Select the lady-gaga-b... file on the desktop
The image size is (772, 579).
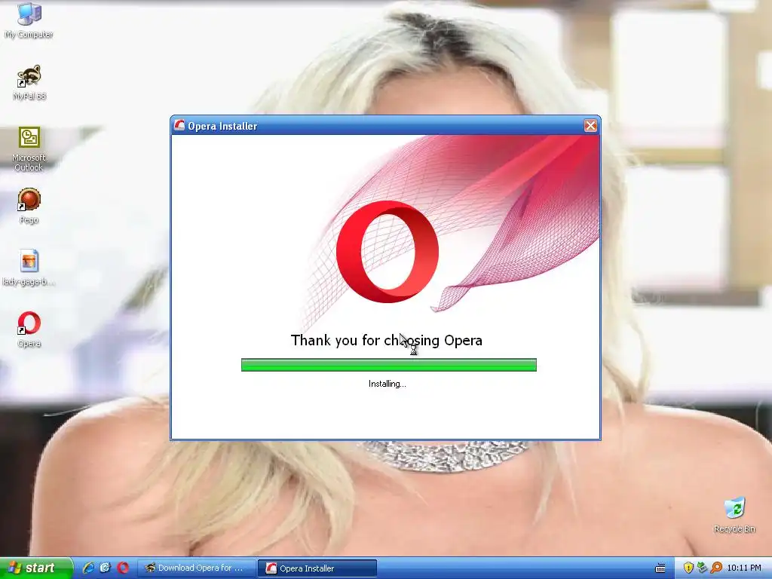tap(29, 268)
